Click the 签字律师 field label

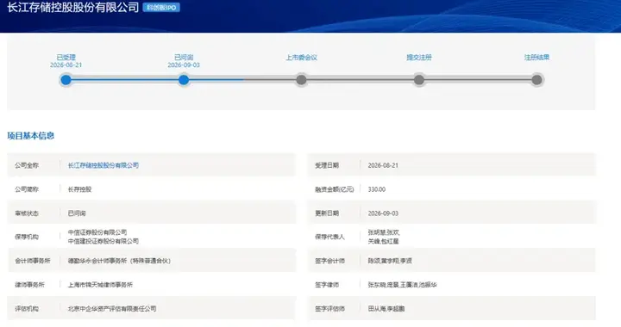pos(327,284)
